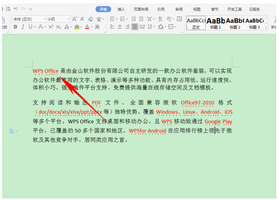Select justify alignment icon
Viewport: 277px width, 200px height.
pos(135,27)
